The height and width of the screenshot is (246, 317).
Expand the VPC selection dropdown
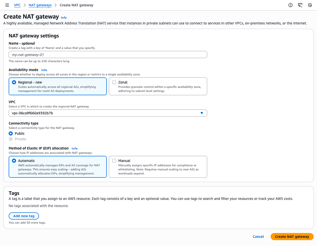[x=108, y=113]
